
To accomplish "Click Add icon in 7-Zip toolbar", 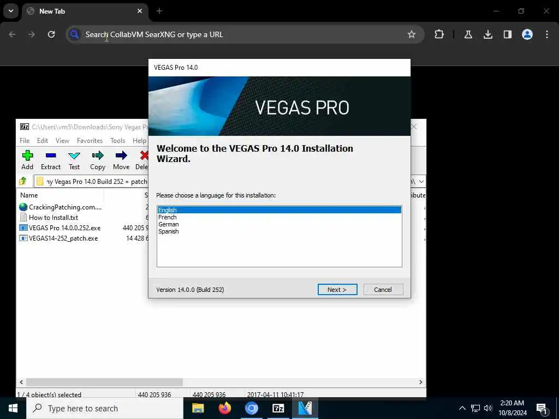I will [27, 160].
